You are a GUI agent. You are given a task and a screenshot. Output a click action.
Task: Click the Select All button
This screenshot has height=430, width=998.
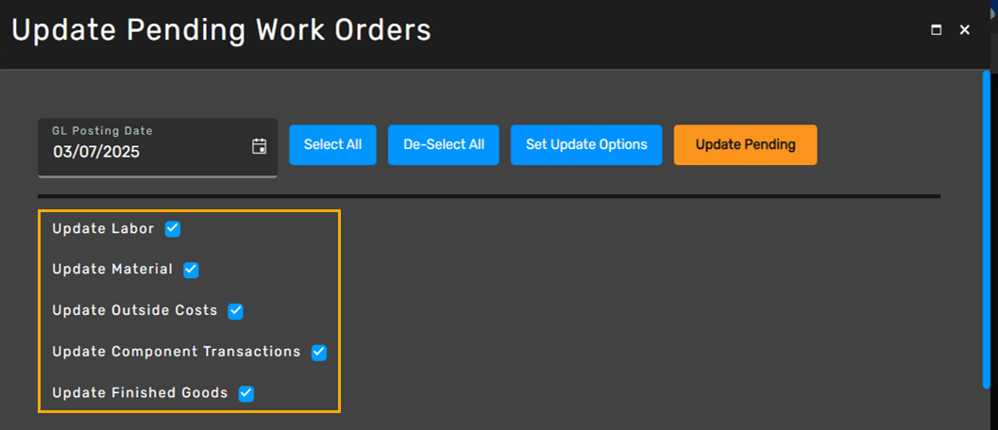point(333,145)
